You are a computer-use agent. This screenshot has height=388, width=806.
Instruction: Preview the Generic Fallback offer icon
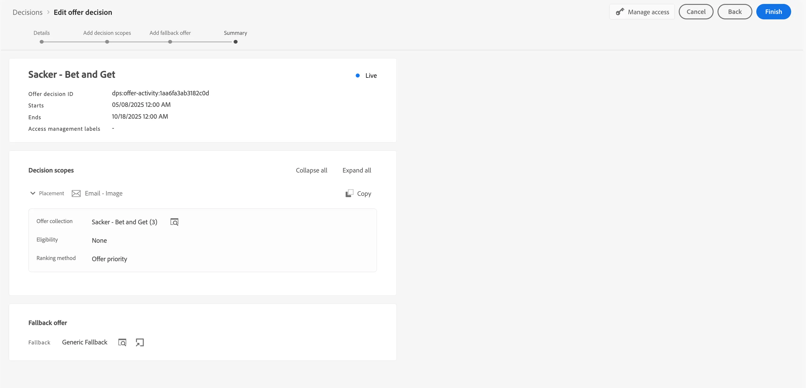pos(122,342)
